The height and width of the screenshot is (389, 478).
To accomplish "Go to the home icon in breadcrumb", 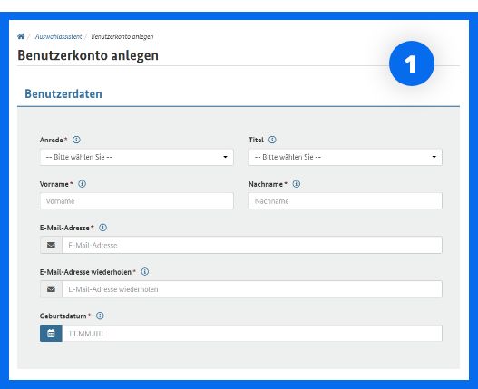I will (x=21, y=36).
